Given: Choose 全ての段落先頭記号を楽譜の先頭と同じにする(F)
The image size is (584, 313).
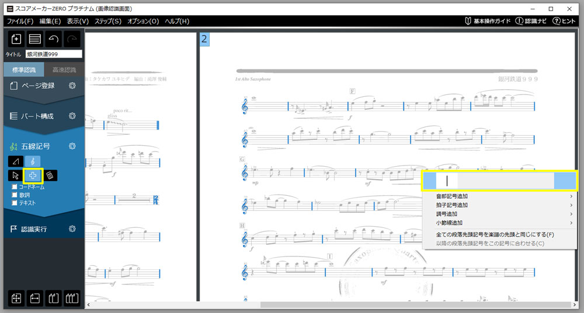Looking at the screenshot, I should click(499, 234).
